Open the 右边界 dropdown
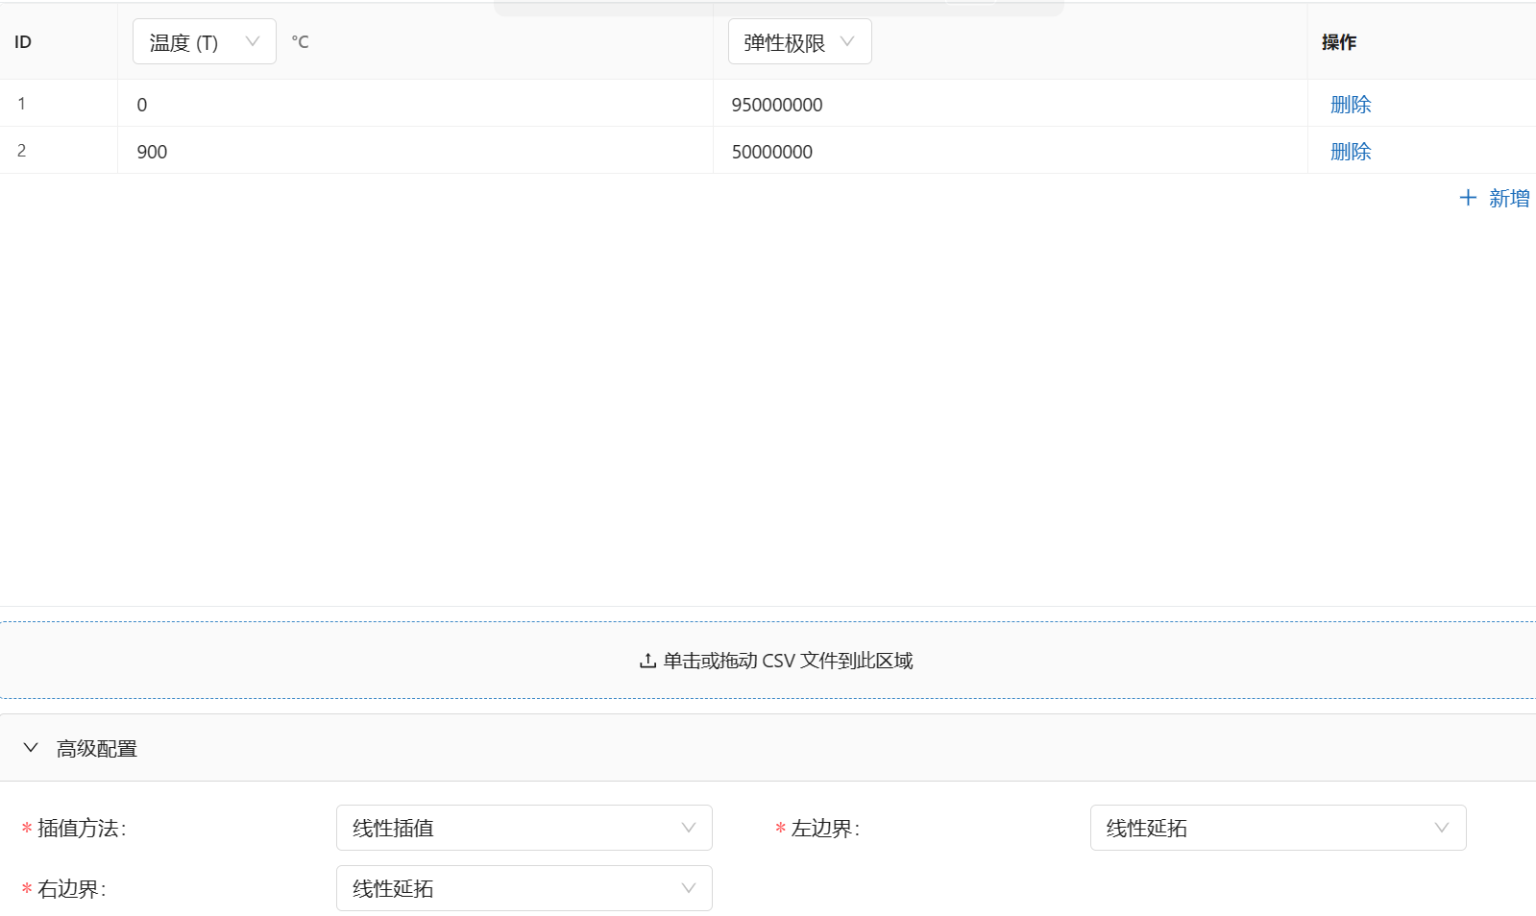1536x916 pixels. point(524,888)
